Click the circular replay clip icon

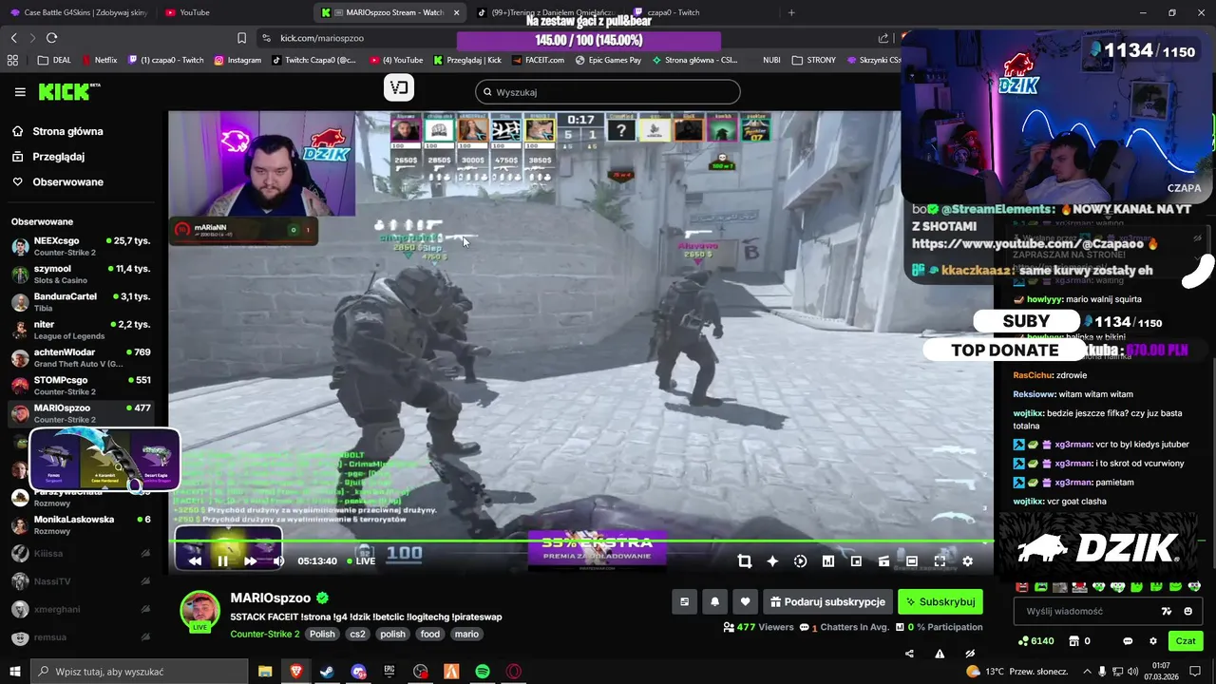[x=800, y=561]
